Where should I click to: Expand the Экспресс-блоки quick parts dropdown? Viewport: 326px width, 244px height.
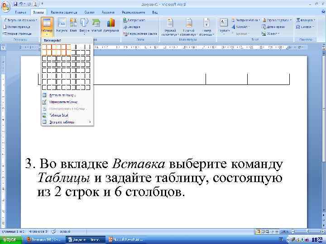coord(246,20)
